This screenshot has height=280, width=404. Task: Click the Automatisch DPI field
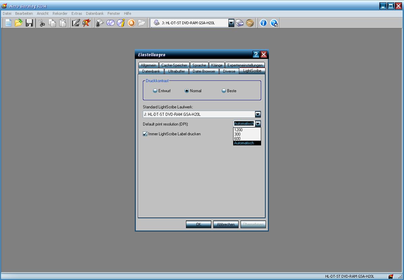coord(244,124)
